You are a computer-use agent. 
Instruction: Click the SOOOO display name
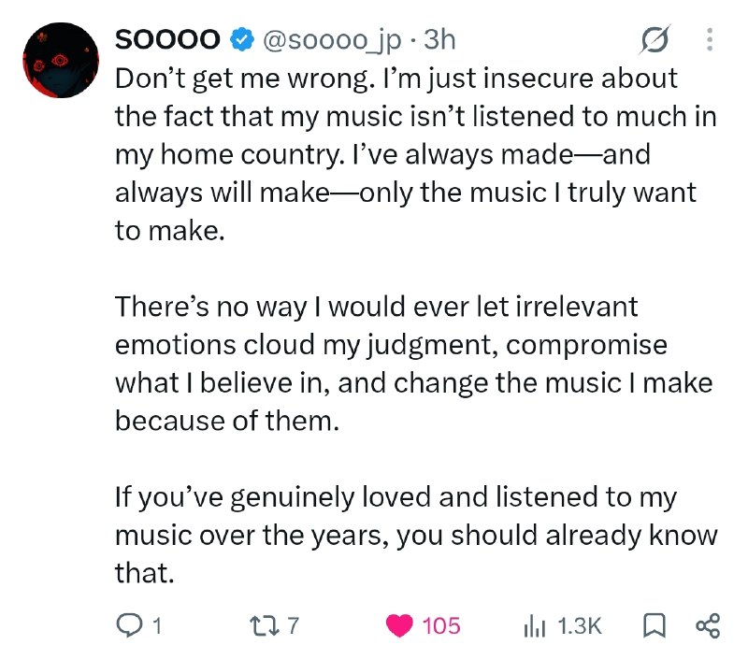(x=167, y=39)
